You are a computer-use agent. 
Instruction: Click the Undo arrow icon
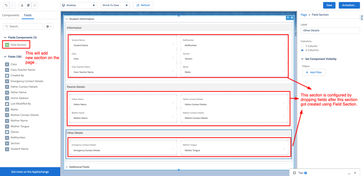(x=6, y=5)
